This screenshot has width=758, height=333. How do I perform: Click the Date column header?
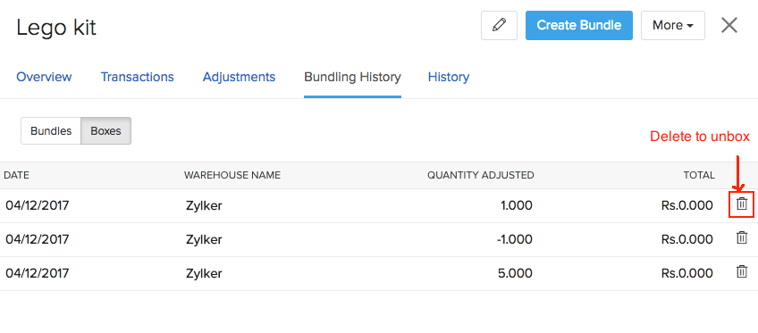point(16,175)
